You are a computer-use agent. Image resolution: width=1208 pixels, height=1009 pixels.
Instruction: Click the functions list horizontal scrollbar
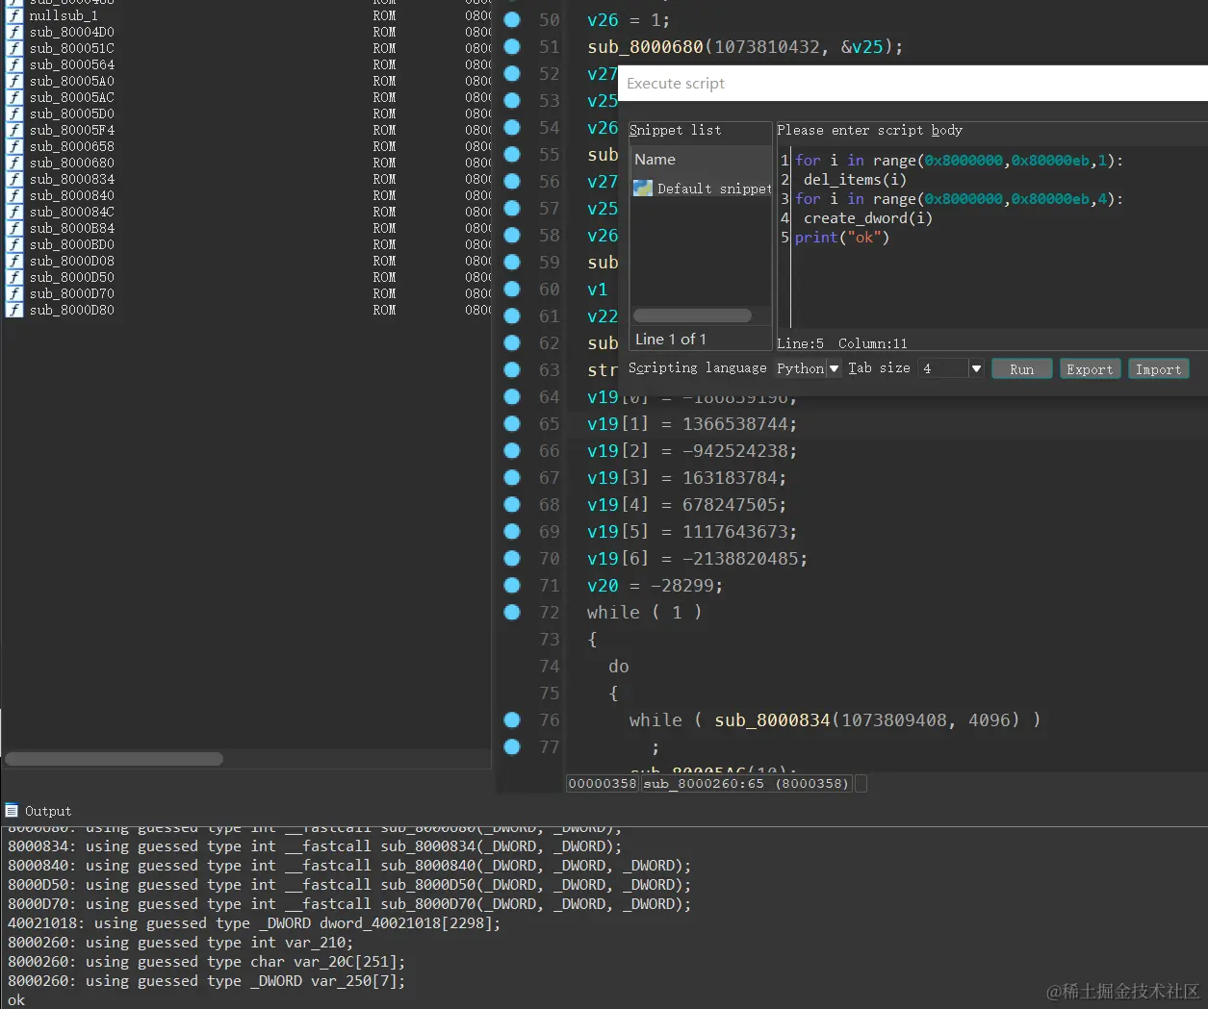(x=114, y=759)
